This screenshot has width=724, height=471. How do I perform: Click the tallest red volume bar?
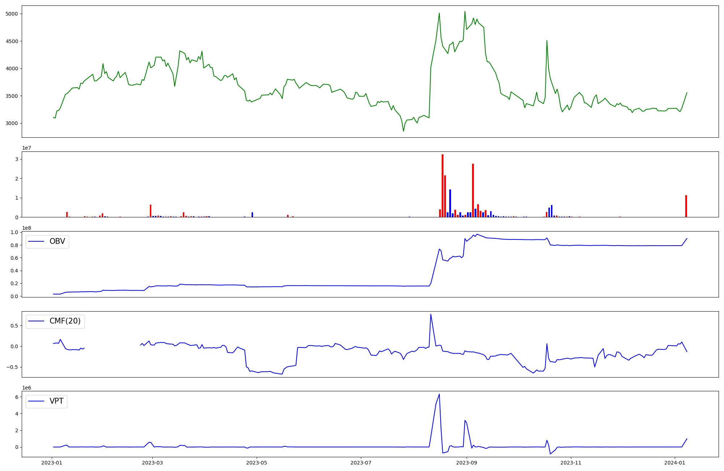442,185
